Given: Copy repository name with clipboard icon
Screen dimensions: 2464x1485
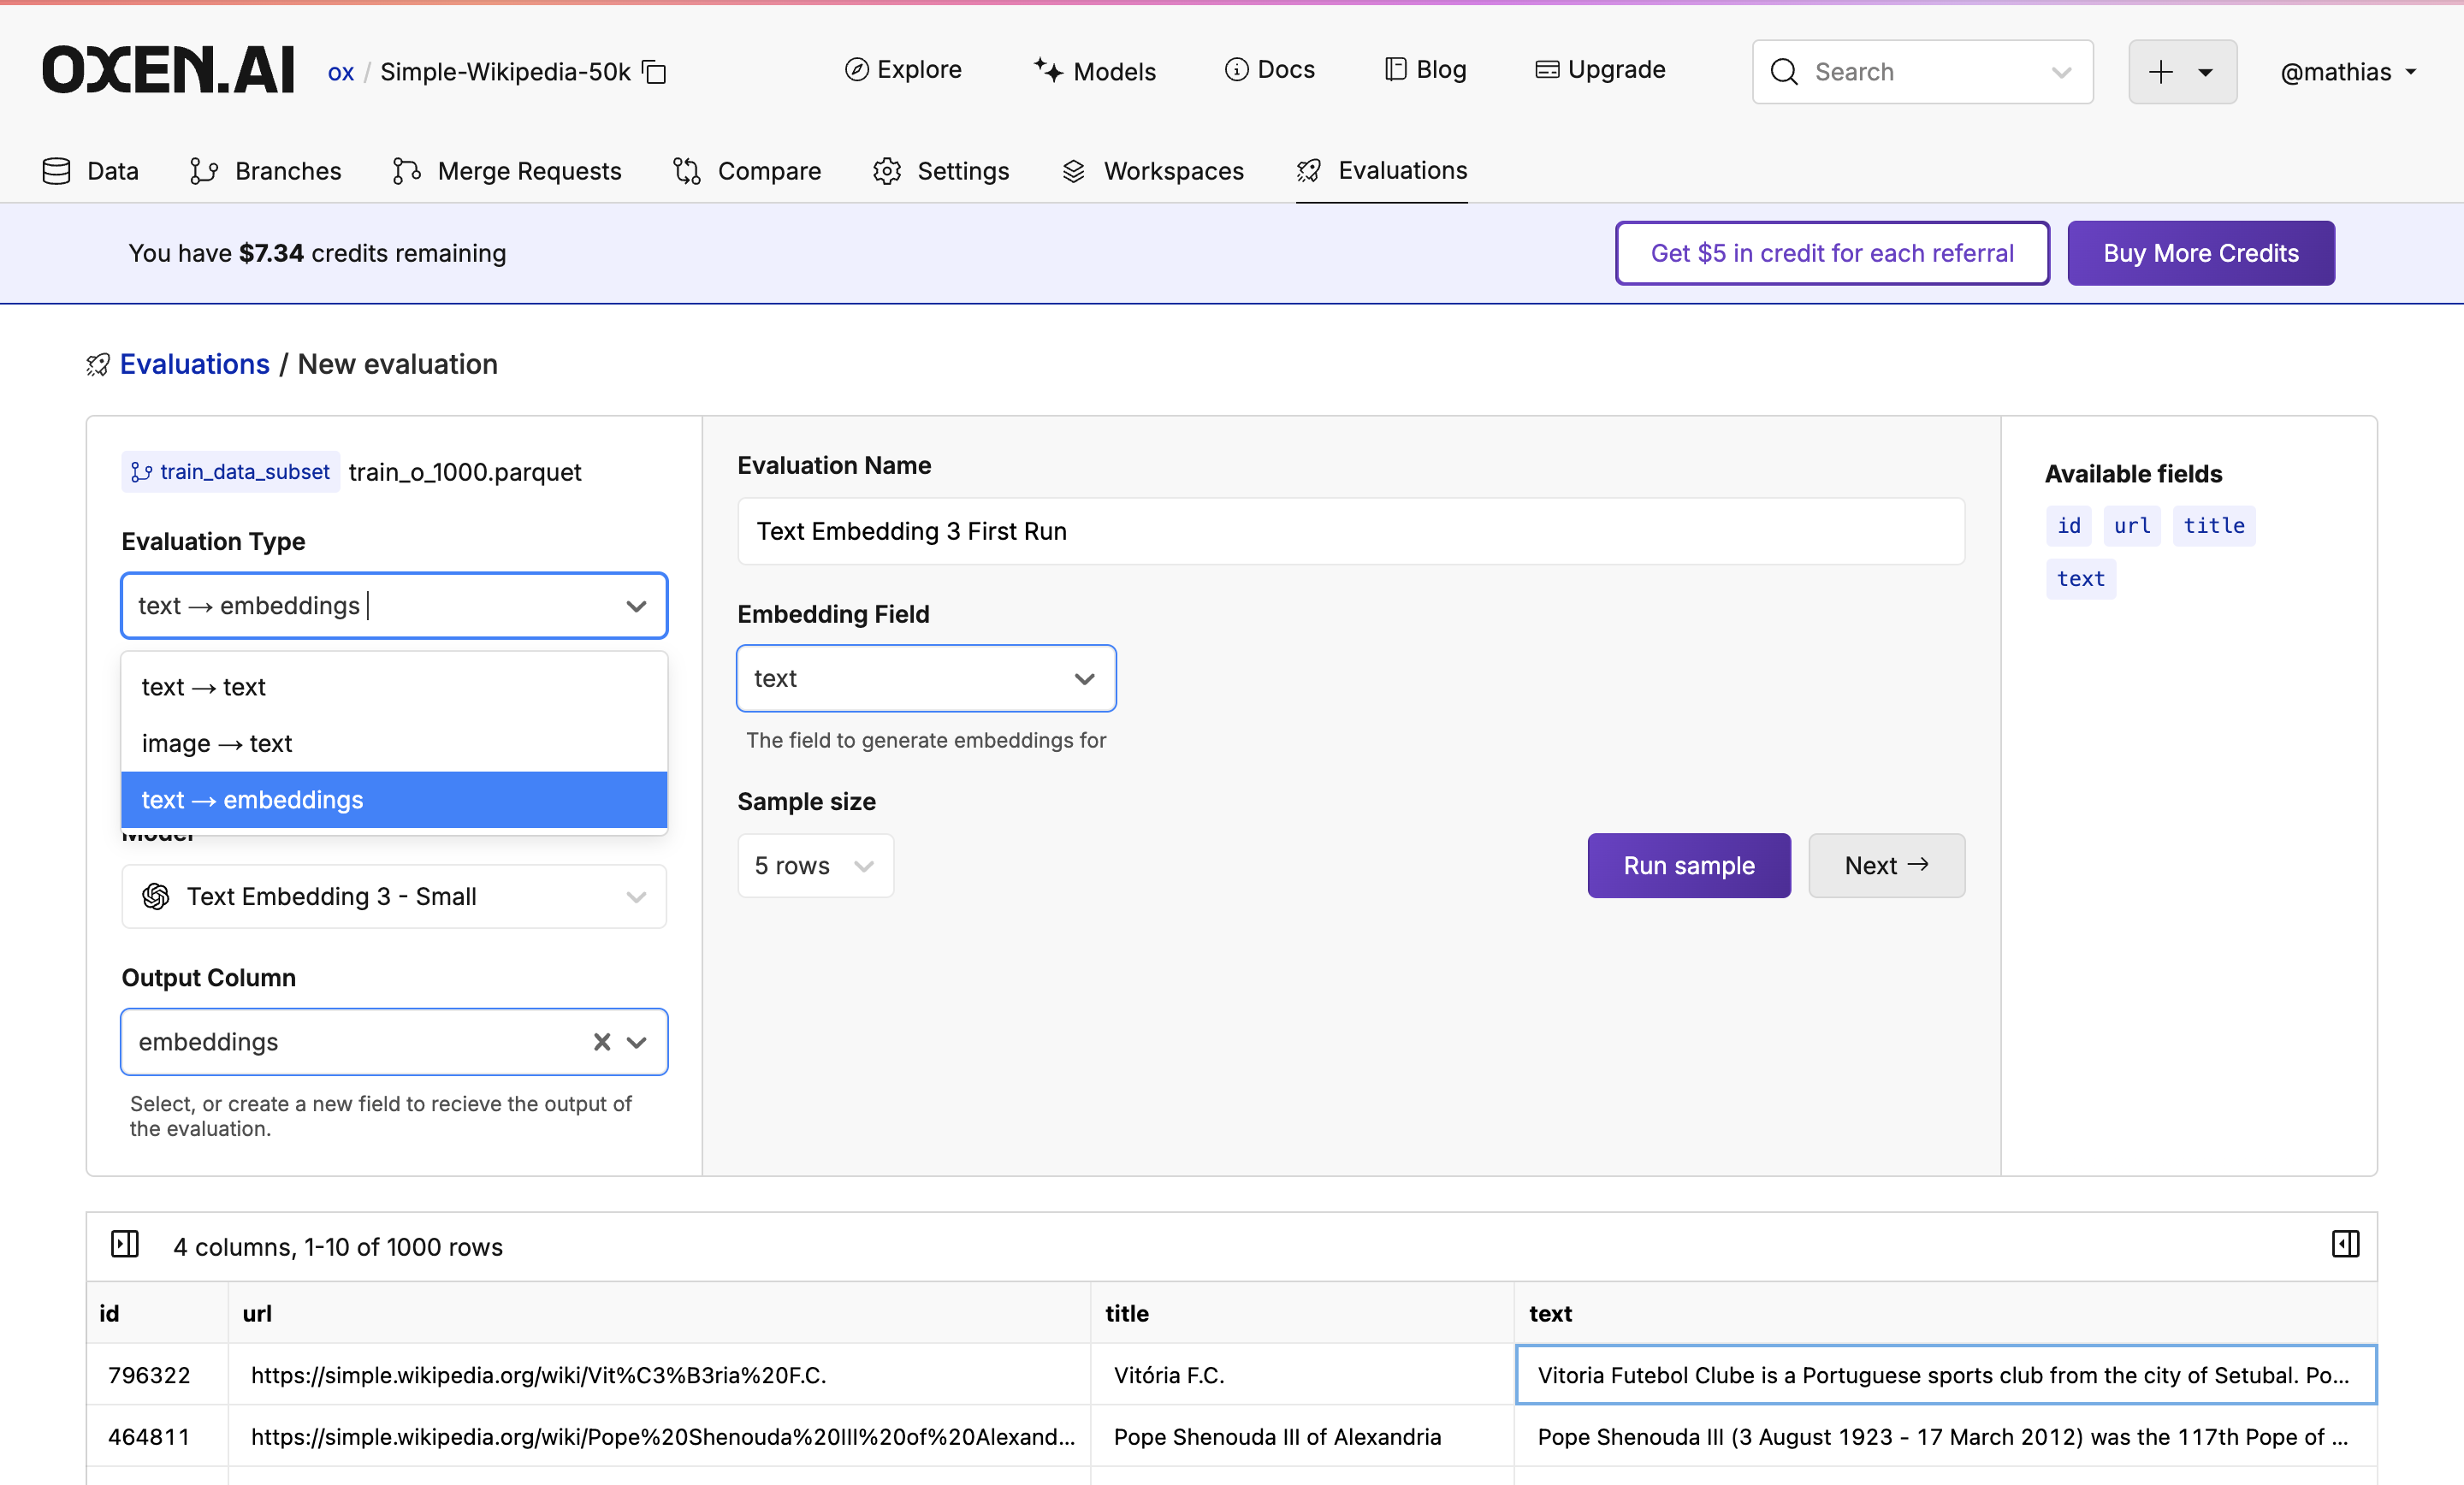Looking at the screenshot, I should 655,72.
